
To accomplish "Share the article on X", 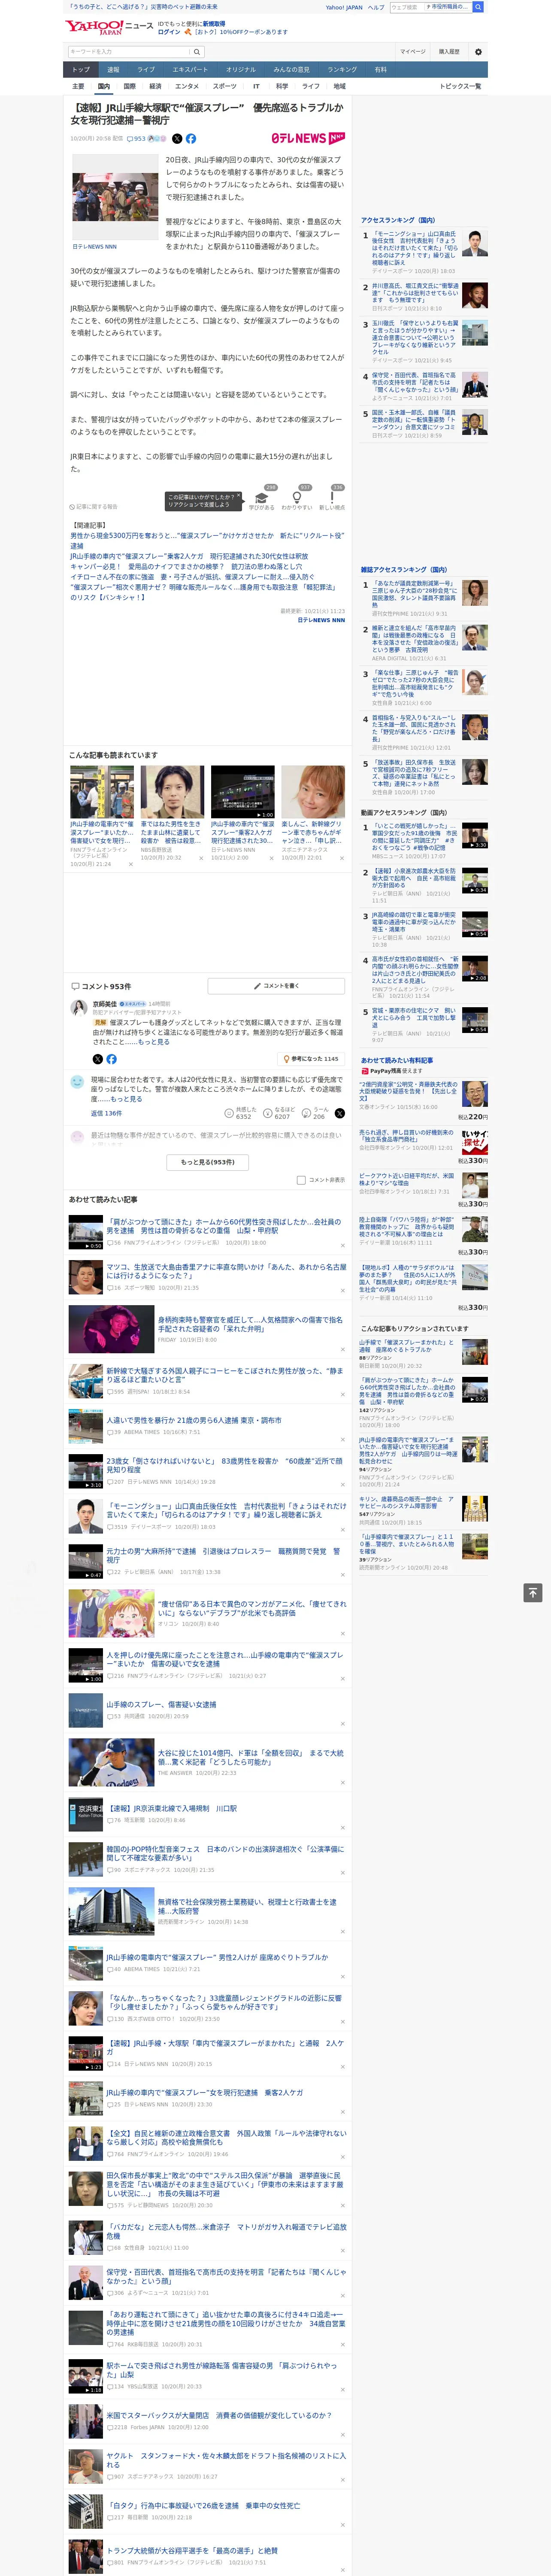I will tap(177, 139).
